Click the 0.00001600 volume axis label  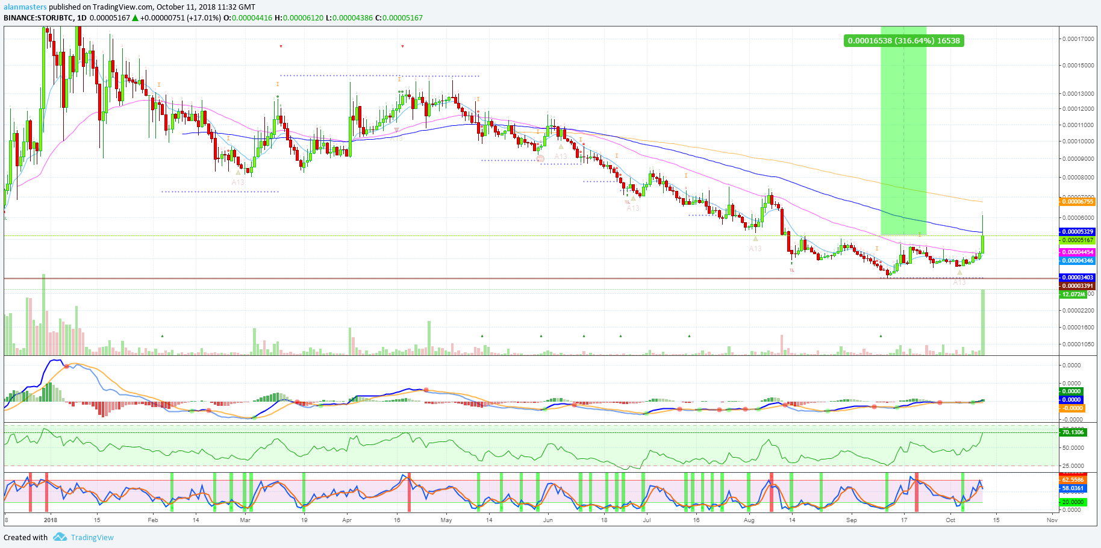point(1078,327)
